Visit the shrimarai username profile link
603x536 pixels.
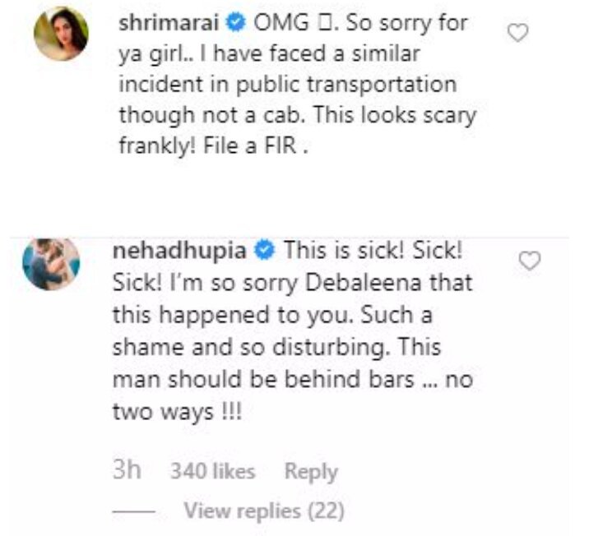[x=170, y=23]
